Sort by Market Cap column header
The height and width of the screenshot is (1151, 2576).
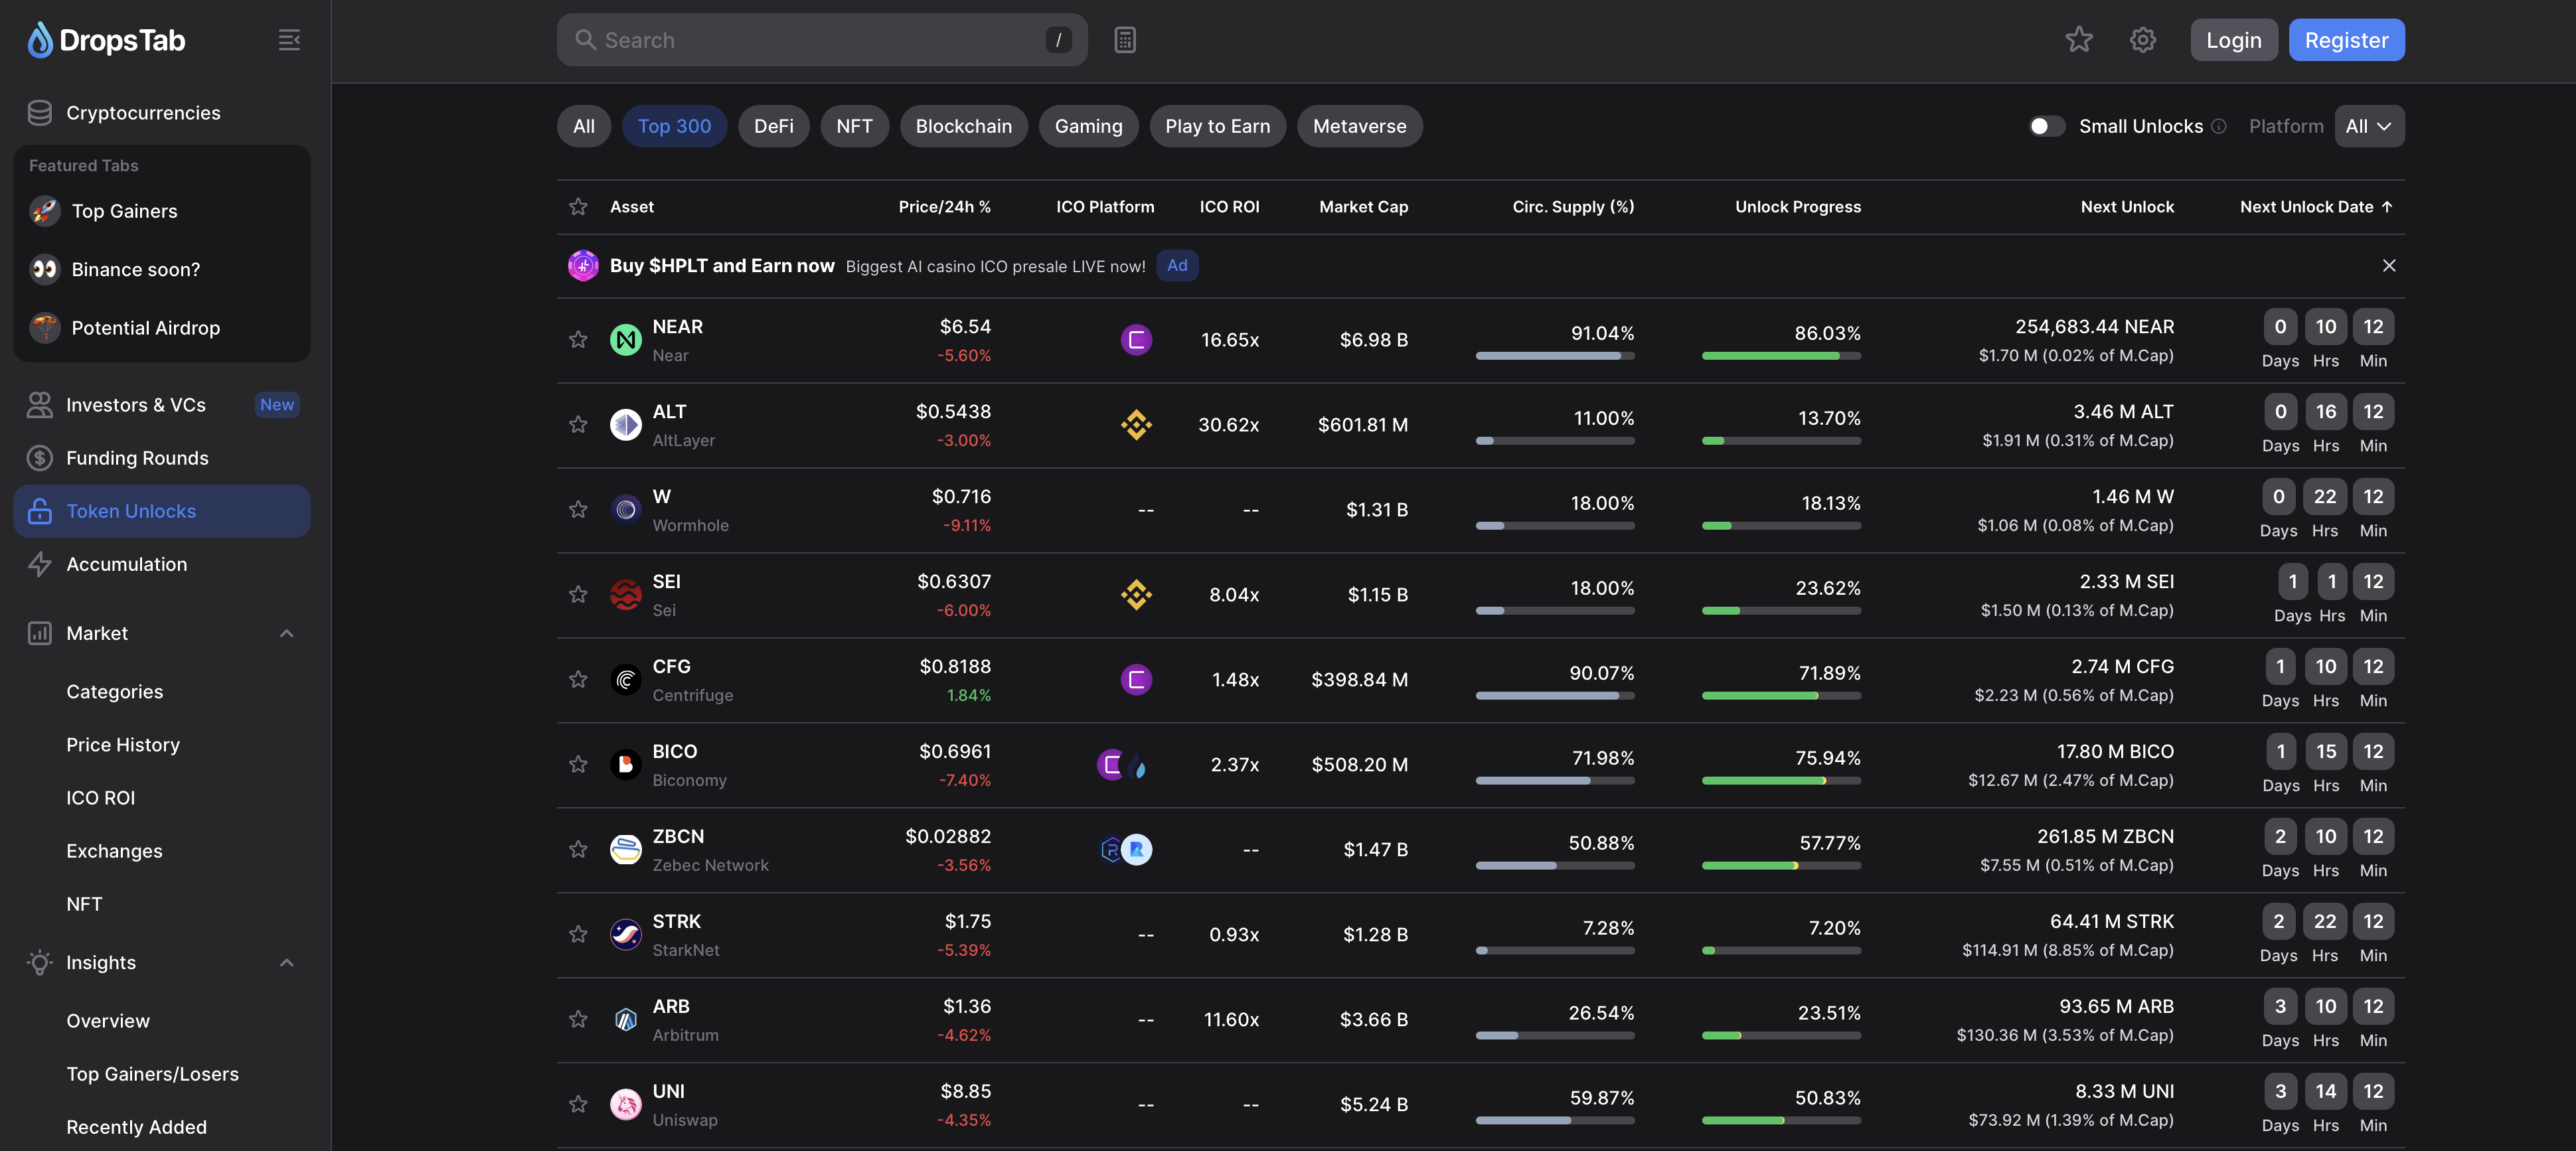[x=1363, y=207]
